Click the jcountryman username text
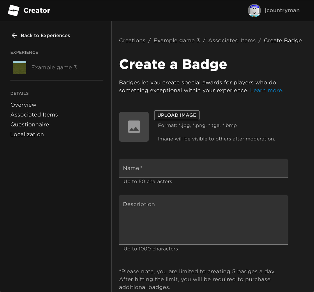 click(x=282, y=10)
